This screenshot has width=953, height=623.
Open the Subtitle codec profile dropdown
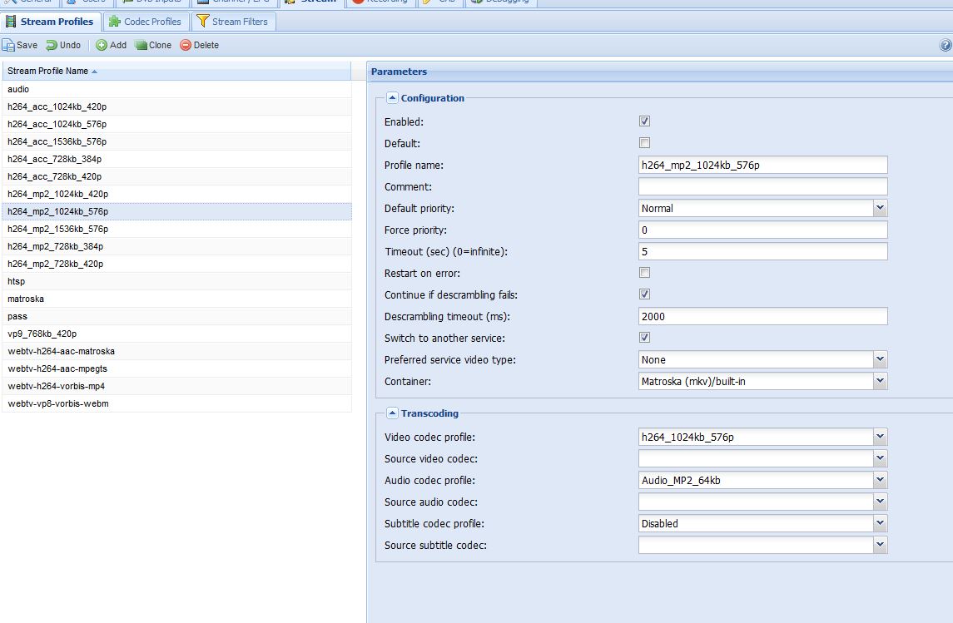click(x=880, y=523)
